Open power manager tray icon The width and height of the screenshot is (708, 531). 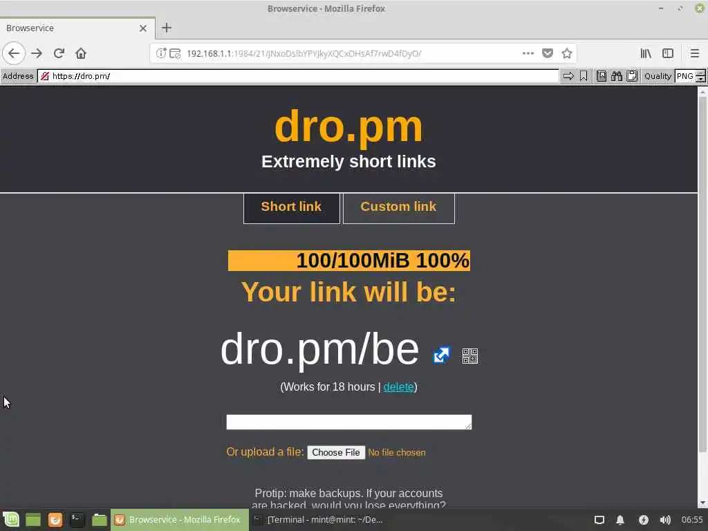coord(644,520)
